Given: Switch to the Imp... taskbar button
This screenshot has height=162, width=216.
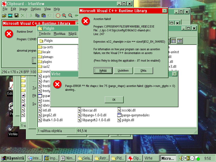Looking at the screenshot, I should (51, 158).
